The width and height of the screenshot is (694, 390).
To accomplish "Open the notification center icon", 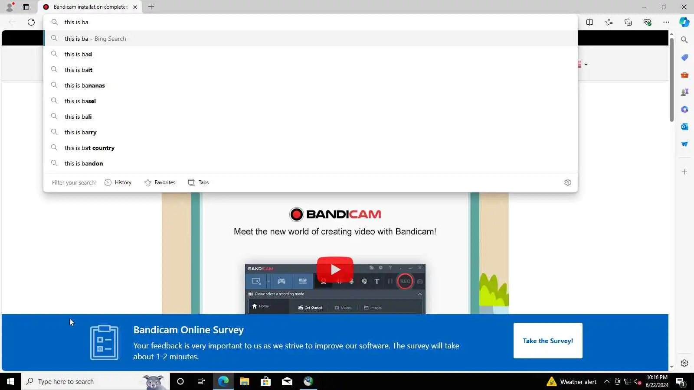I will pyautogui.click(x=680, y=382).
